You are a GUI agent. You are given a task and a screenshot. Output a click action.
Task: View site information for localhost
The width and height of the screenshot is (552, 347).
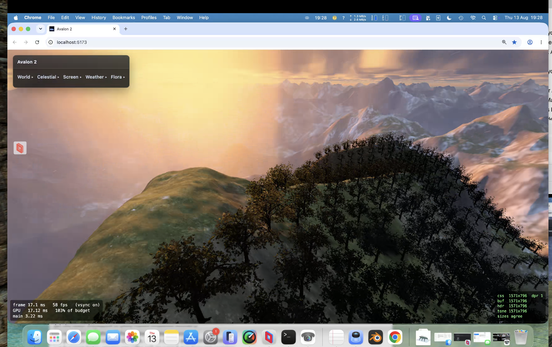50,42
